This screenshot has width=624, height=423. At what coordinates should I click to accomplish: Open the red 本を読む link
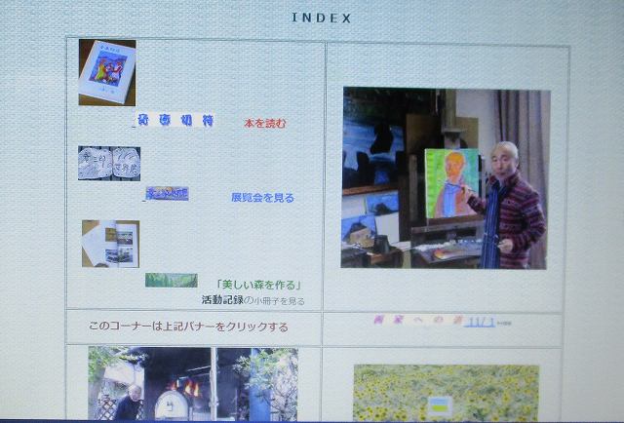coord(265,123)
